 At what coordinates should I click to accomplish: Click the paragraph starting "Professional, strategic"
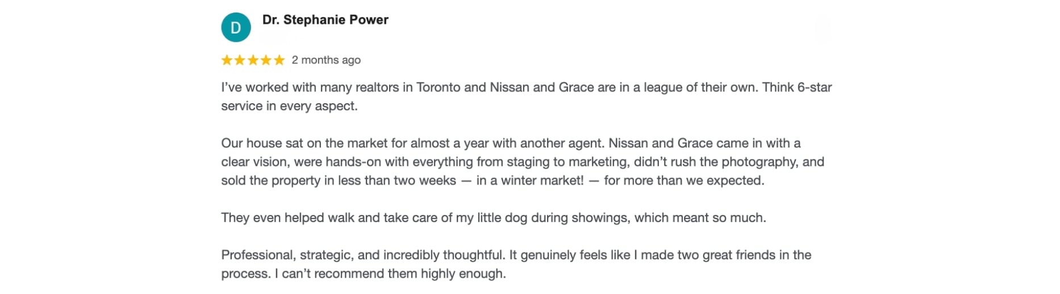pyautogui.click(x=516, y=264)
